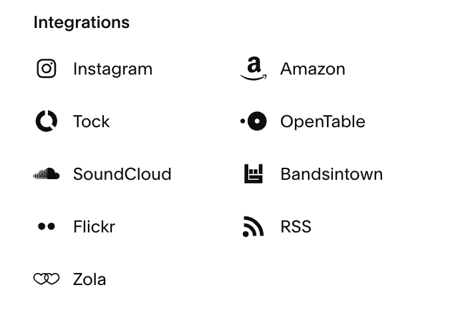Open the Bandsintown text link
The height and width of the screenshot is (309, 458).
coord(332,174)
